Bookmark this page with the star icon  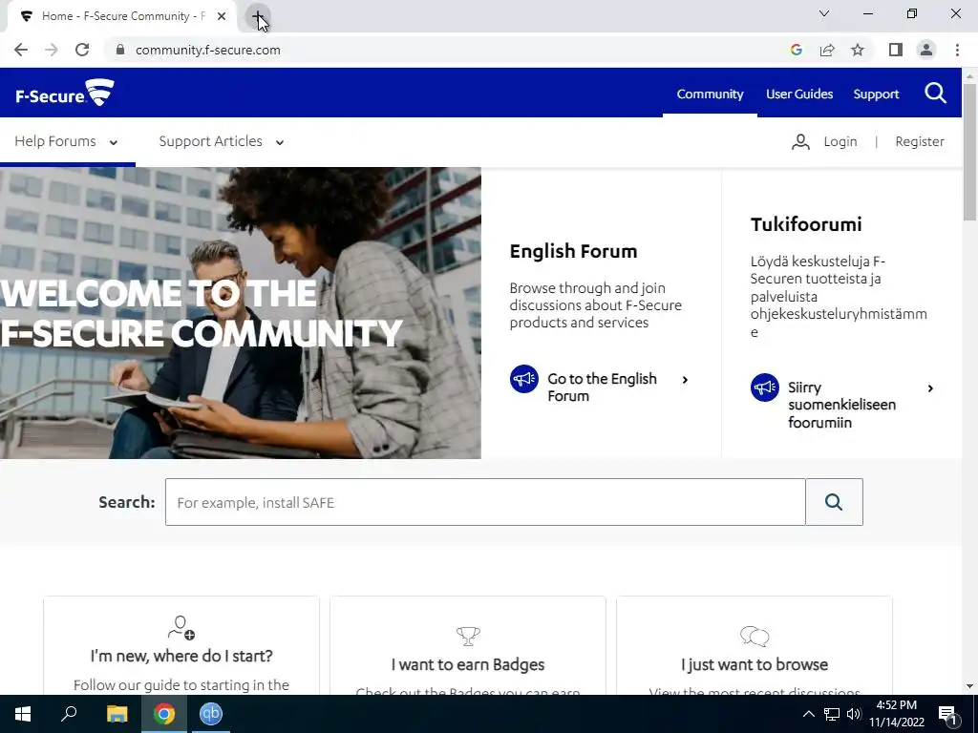pos(858,50)
